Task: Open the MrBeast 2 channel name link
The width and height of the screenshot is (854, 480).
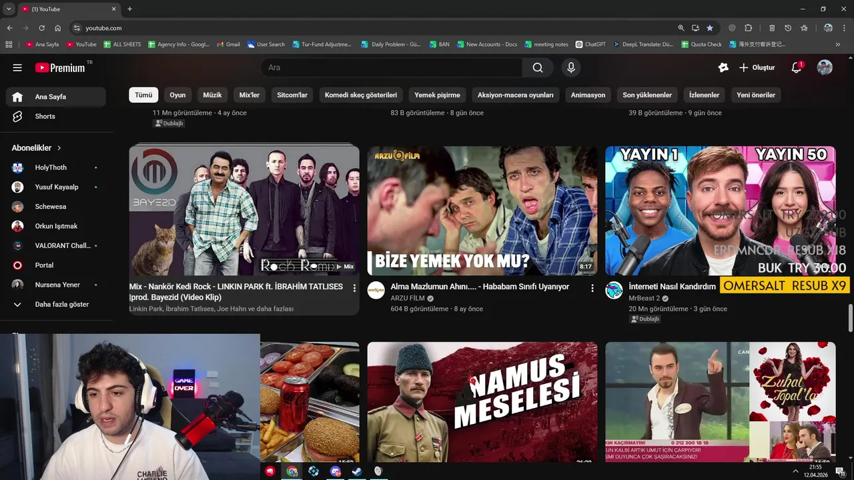Action: [x=645, y=299]
